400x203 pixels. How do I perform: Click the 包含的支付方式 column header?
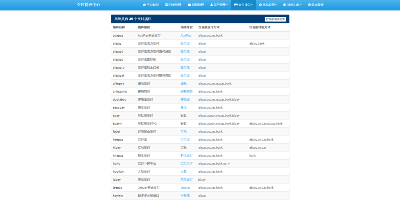209,27
